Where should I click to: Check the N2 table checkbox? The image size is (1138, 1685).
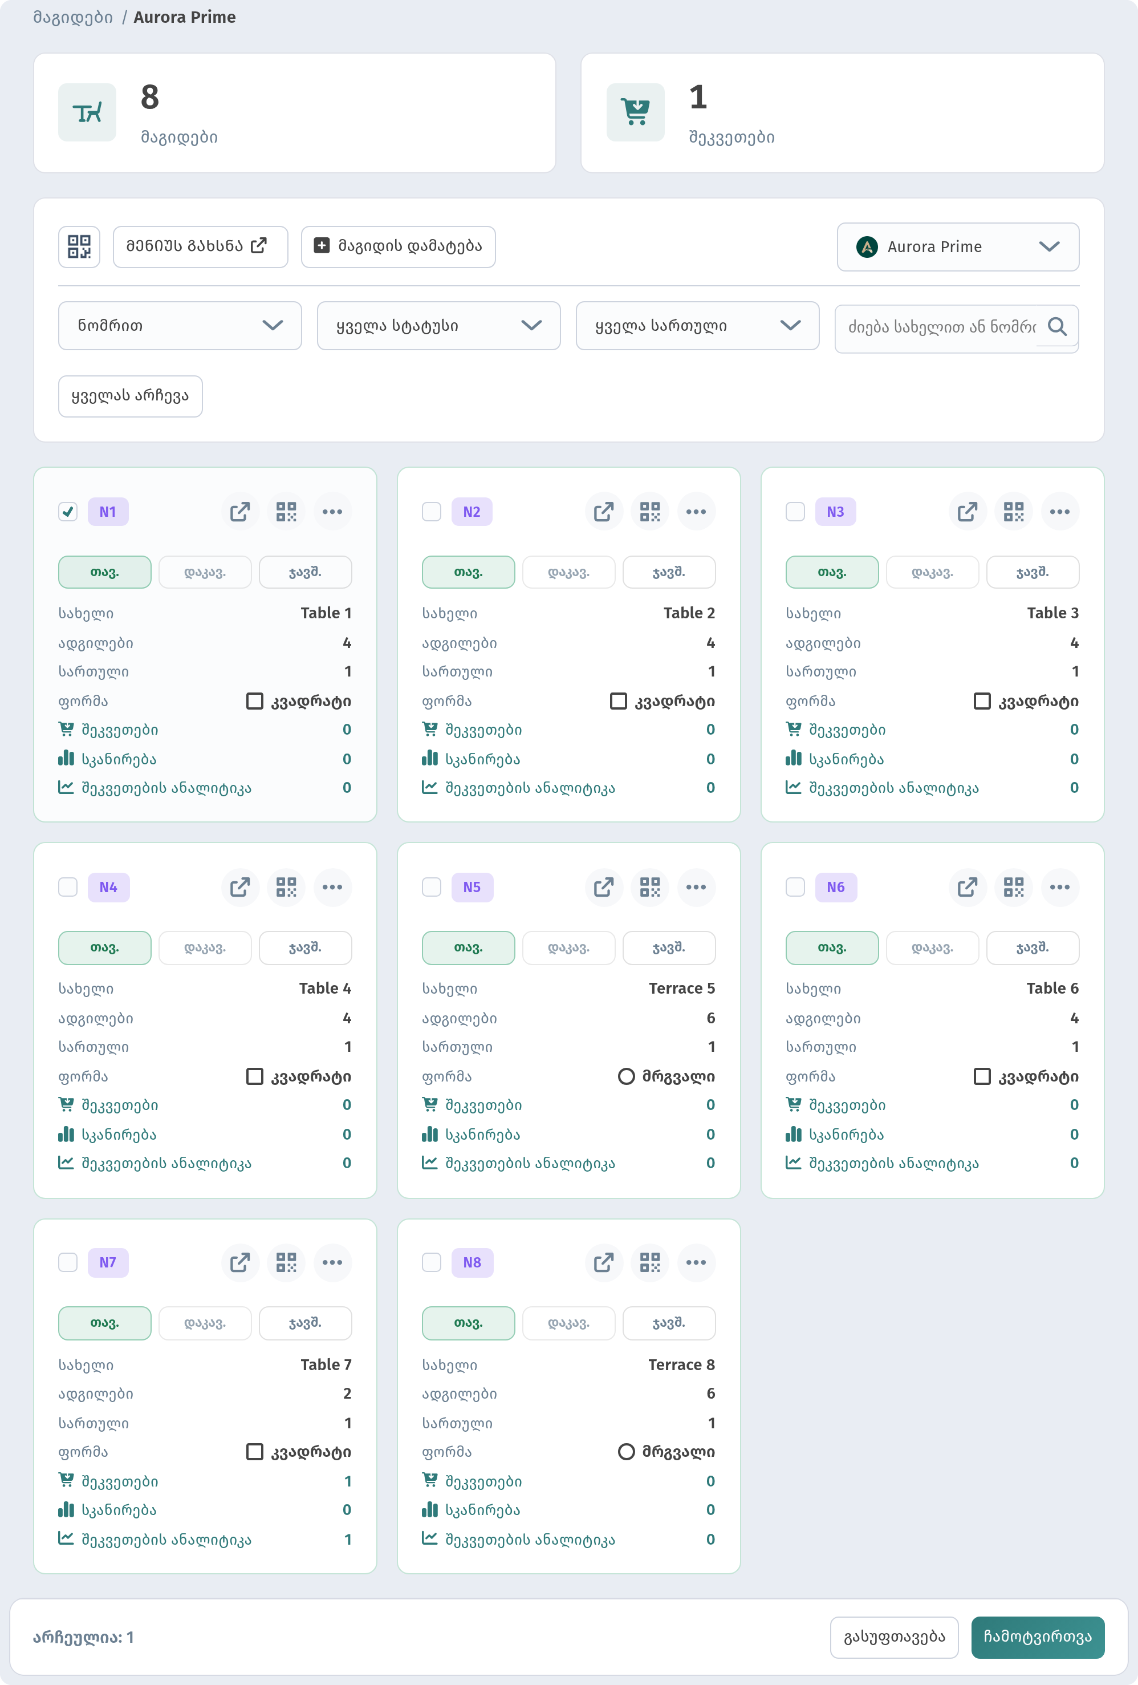[432, 512]
